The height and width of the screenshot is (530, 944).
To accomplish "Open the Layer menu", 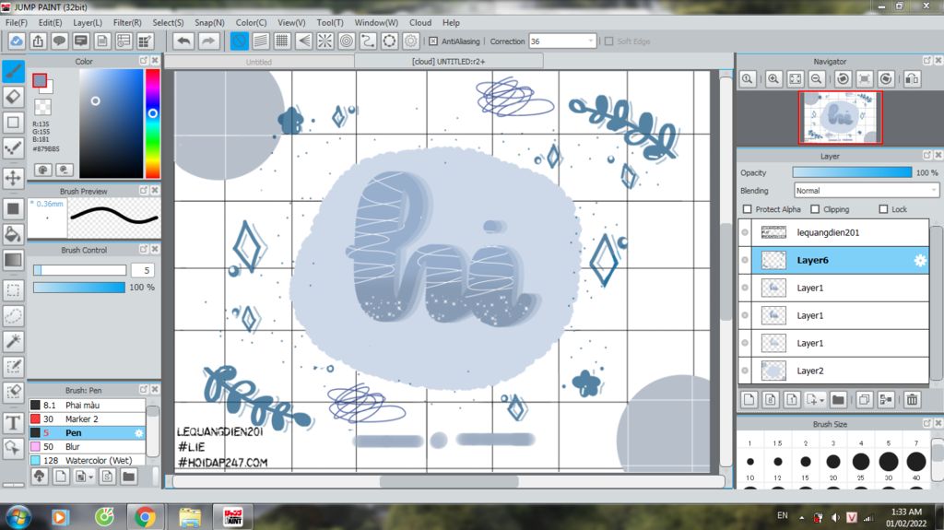I will pos(88,22).
